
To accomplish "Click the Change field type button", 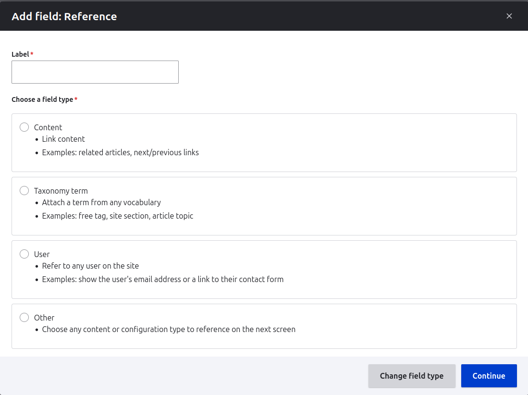I will 411,376.
